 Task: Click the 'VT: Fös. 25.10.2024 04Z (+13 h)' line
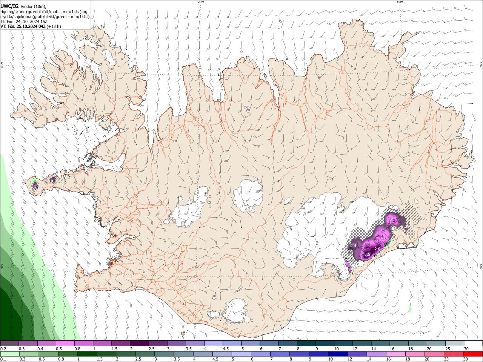pos(31,26)
